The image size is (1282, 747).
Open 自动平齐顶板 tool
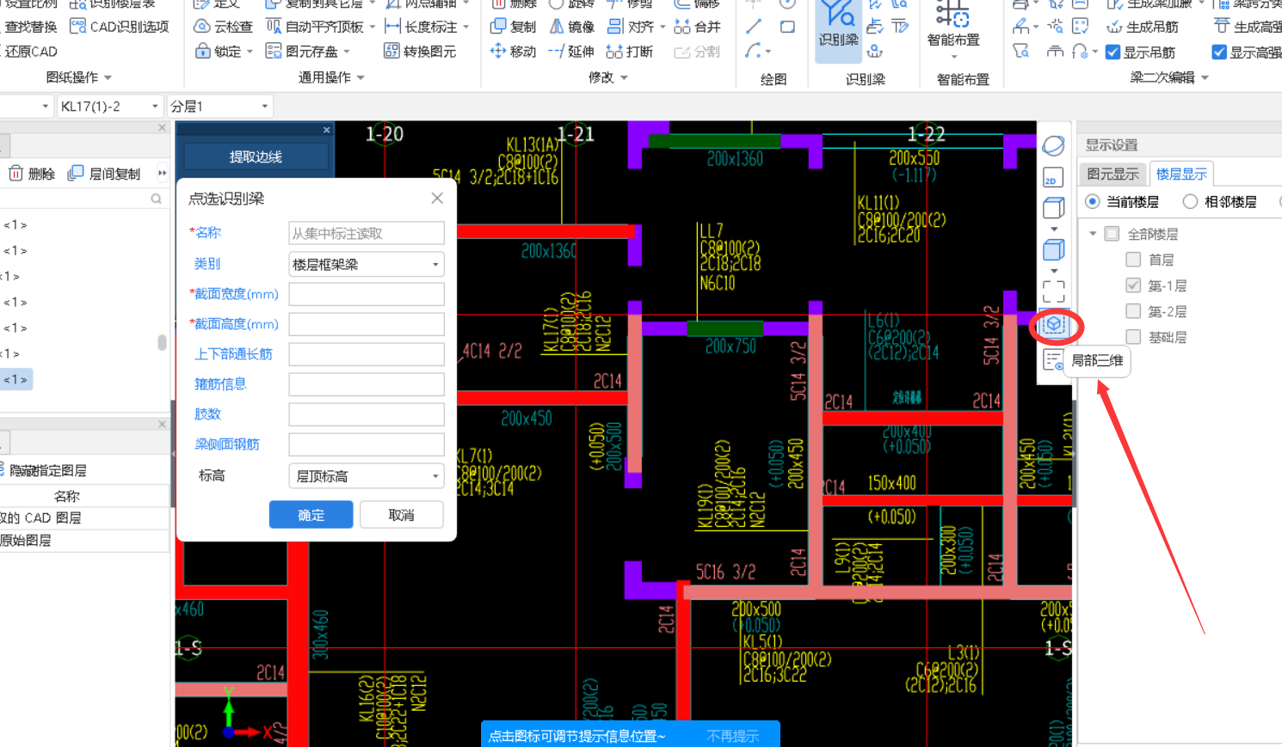[314, 27]
